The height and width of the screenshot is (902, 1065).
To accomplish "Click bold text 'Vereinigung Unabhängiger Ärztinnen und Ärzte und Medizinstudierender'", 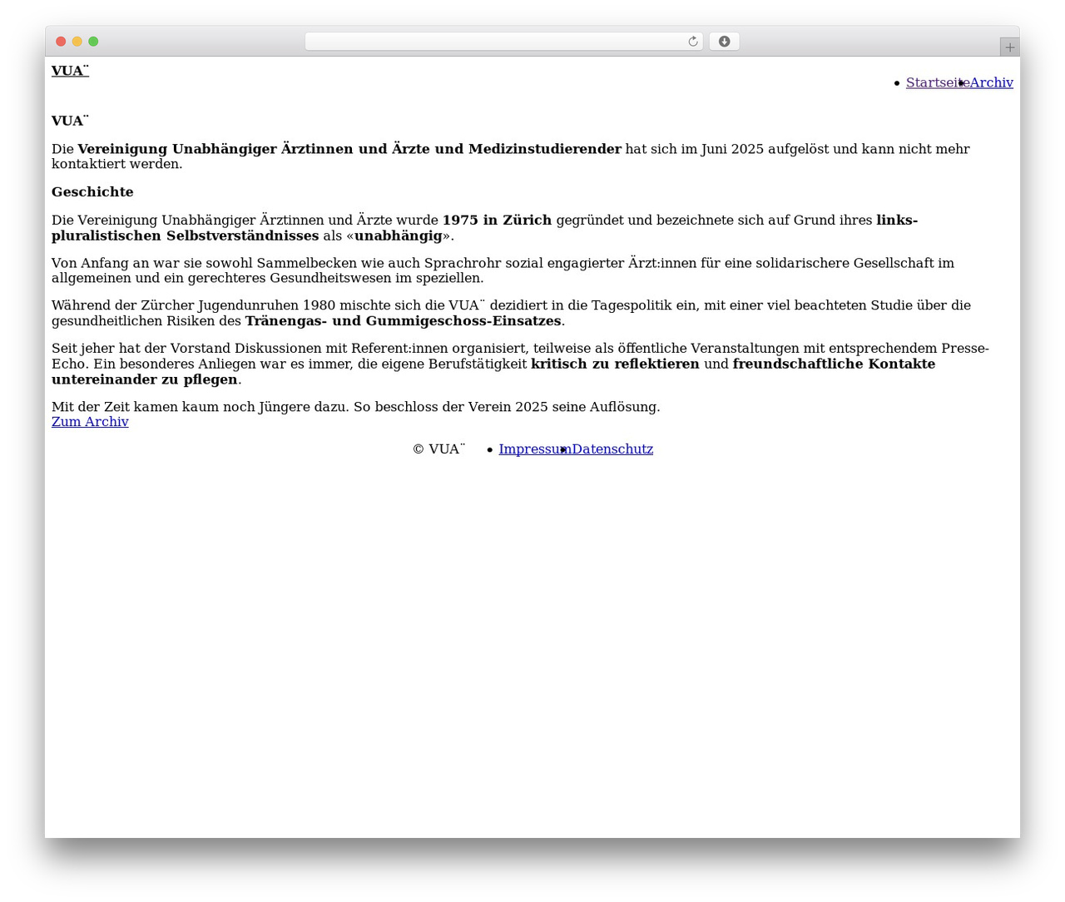I will point(349,149).
